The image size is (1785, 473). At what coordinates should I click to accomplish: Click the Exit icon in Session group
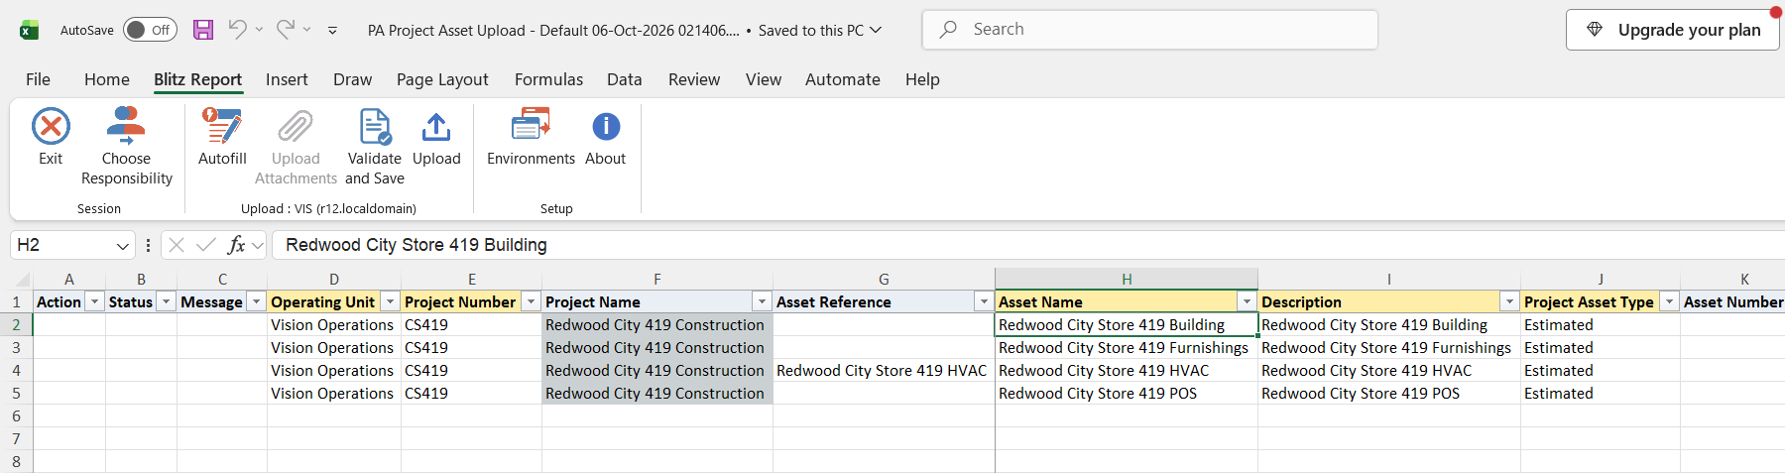click(x=51, y=127)
